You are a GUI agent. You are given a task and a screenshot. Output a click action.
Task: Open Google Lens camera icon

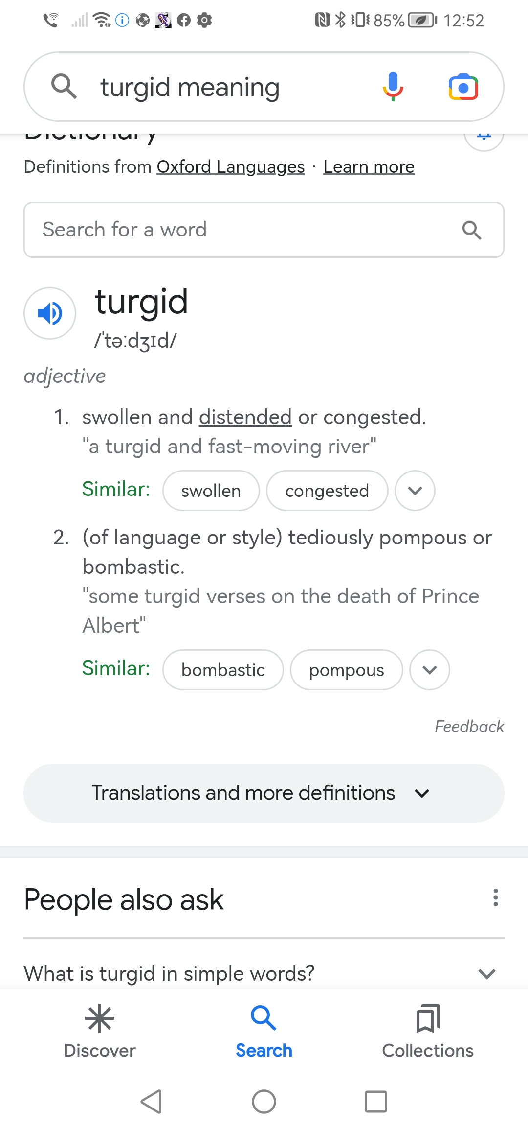click(x=463, y=87)
